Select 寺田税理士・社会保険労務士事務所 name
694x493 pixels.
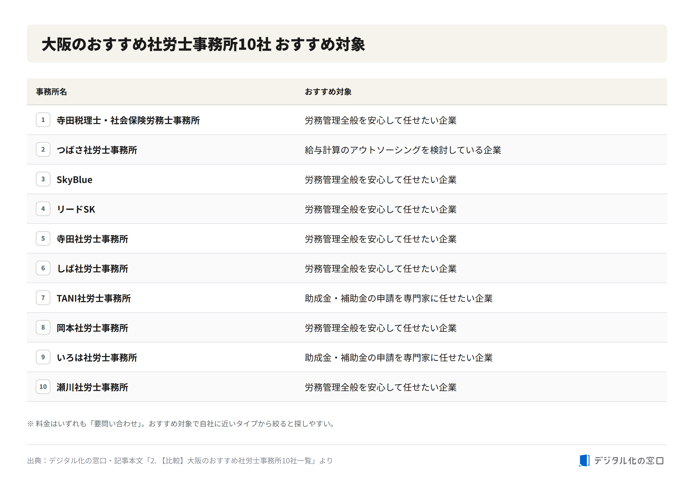pyautogui.click(x=128, y=121)
